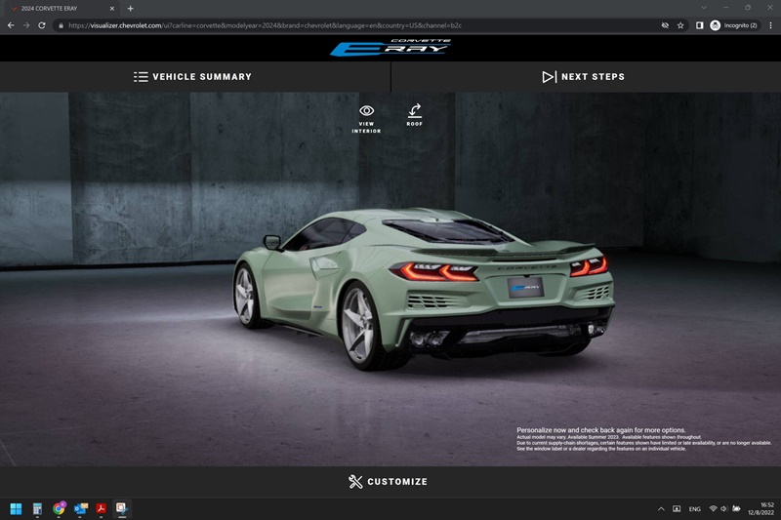
Task: Click the Incognito profile button
Action: click(x=734, y=24)
